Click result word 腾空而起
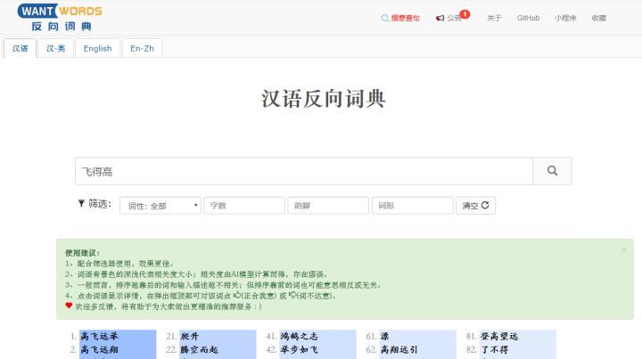The width and height of the screenshot is (642, 359). (200, 349)
